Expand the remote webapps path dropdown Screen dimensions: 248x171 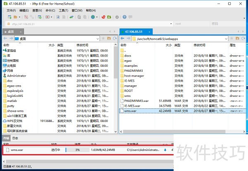point(226,39)
